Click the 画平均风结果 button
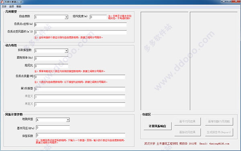This screenshot has width=241, height=151. pyautogui.click(x=188, y=121)
